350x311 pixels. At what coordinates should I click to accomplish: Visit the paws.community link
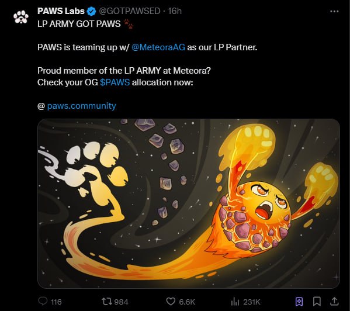click(x=81, y=106)
